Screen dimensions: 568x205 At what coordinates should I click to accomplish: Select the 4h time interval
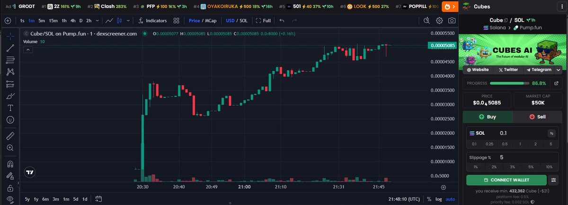click(72, 21)
